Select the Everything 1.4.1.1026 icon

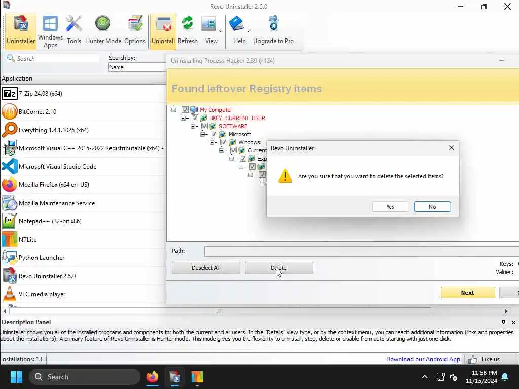point(10,130)
